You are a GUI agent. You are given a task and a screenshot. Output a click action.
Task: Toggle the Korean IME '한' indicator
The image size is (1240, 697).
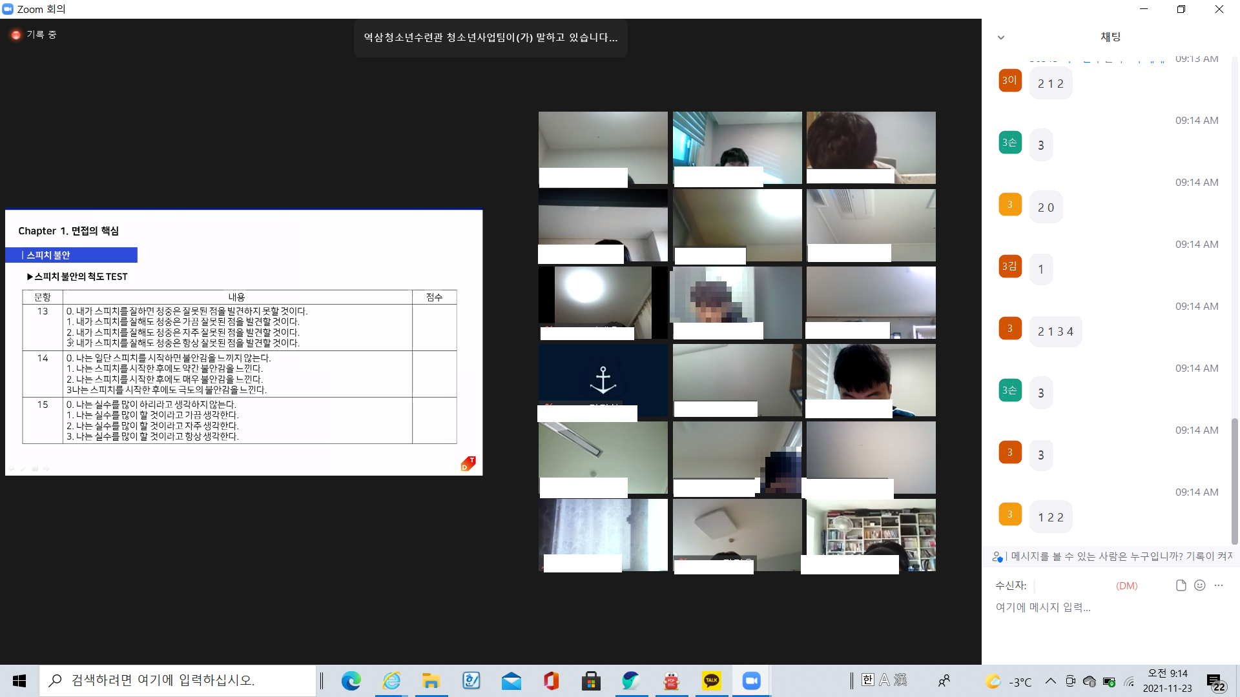(x=868, y=680)
